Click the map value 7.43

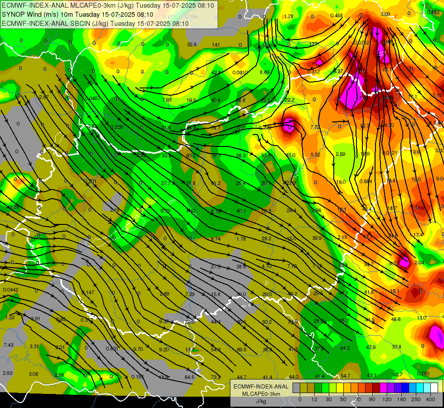click(x=9, y=345)
